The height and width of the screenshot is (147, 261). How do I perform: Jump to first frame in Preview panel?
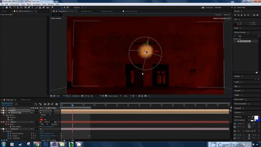(x=235, y=15)
